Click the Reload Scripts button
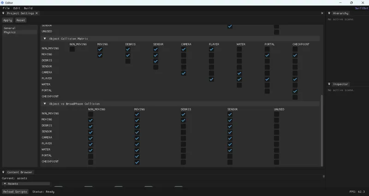The image size is (369, 196). pyautogui.click(x=15, y=192)
